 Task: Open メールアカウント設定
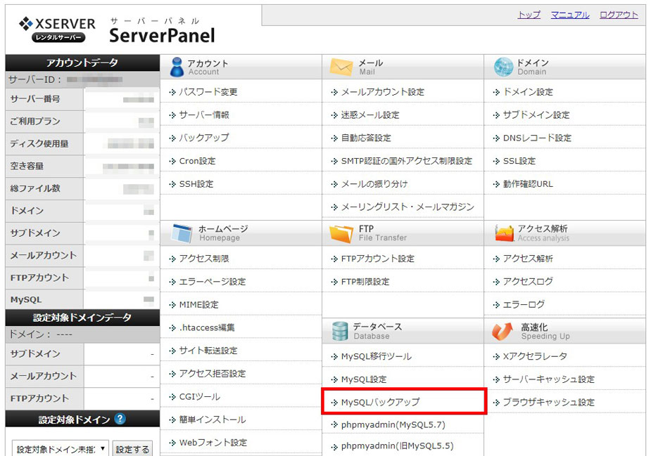[x=383, y=91]
